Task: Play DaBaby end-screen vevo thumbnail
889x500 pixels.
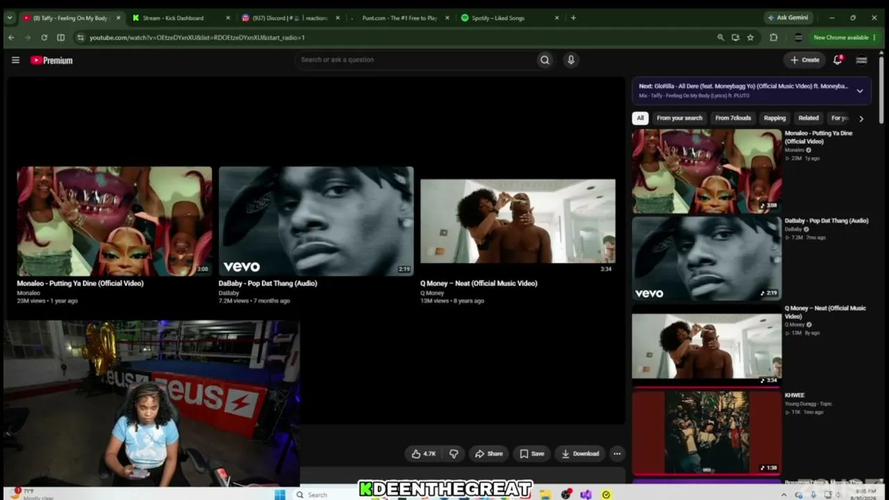Action: 316,221
